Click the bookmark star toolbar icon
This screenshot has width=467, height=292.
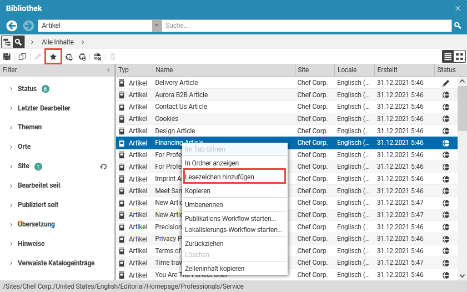pos(53,57)
